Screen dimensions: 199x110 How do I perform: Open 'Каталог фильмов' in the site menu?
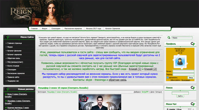(x=14, y=51)
